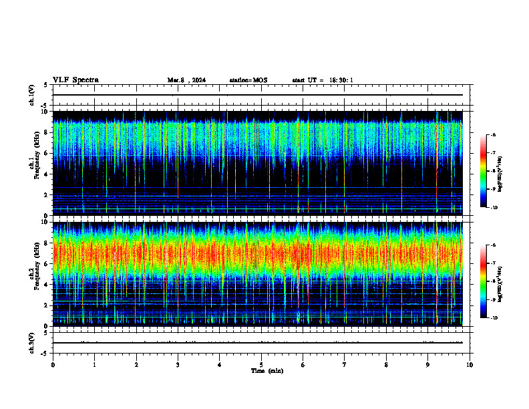Click the color scale bar beside ch.2 spectrogram
Screen dimensions: 529x409
484,281
